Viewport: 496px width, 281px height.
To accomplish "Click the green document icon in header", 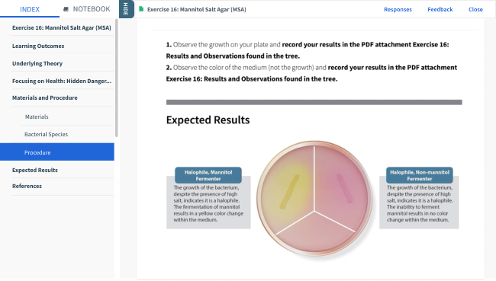I will tap(141, 9).
